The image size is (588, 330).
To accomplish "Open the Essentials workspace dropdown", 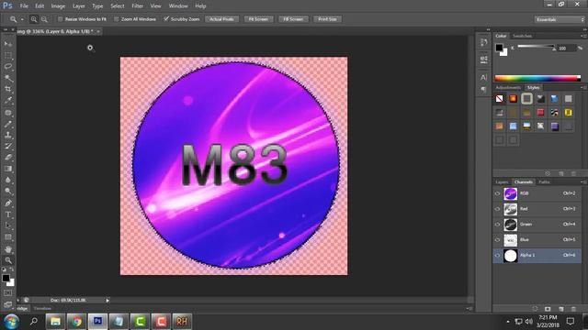I will click(x=560, y=19).
